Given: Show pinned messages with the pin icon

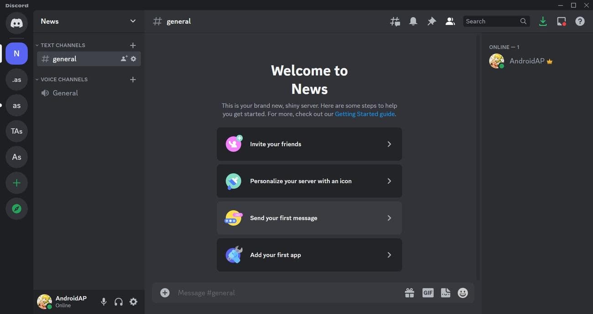Looking at the screenshot, I should point(432,21).
